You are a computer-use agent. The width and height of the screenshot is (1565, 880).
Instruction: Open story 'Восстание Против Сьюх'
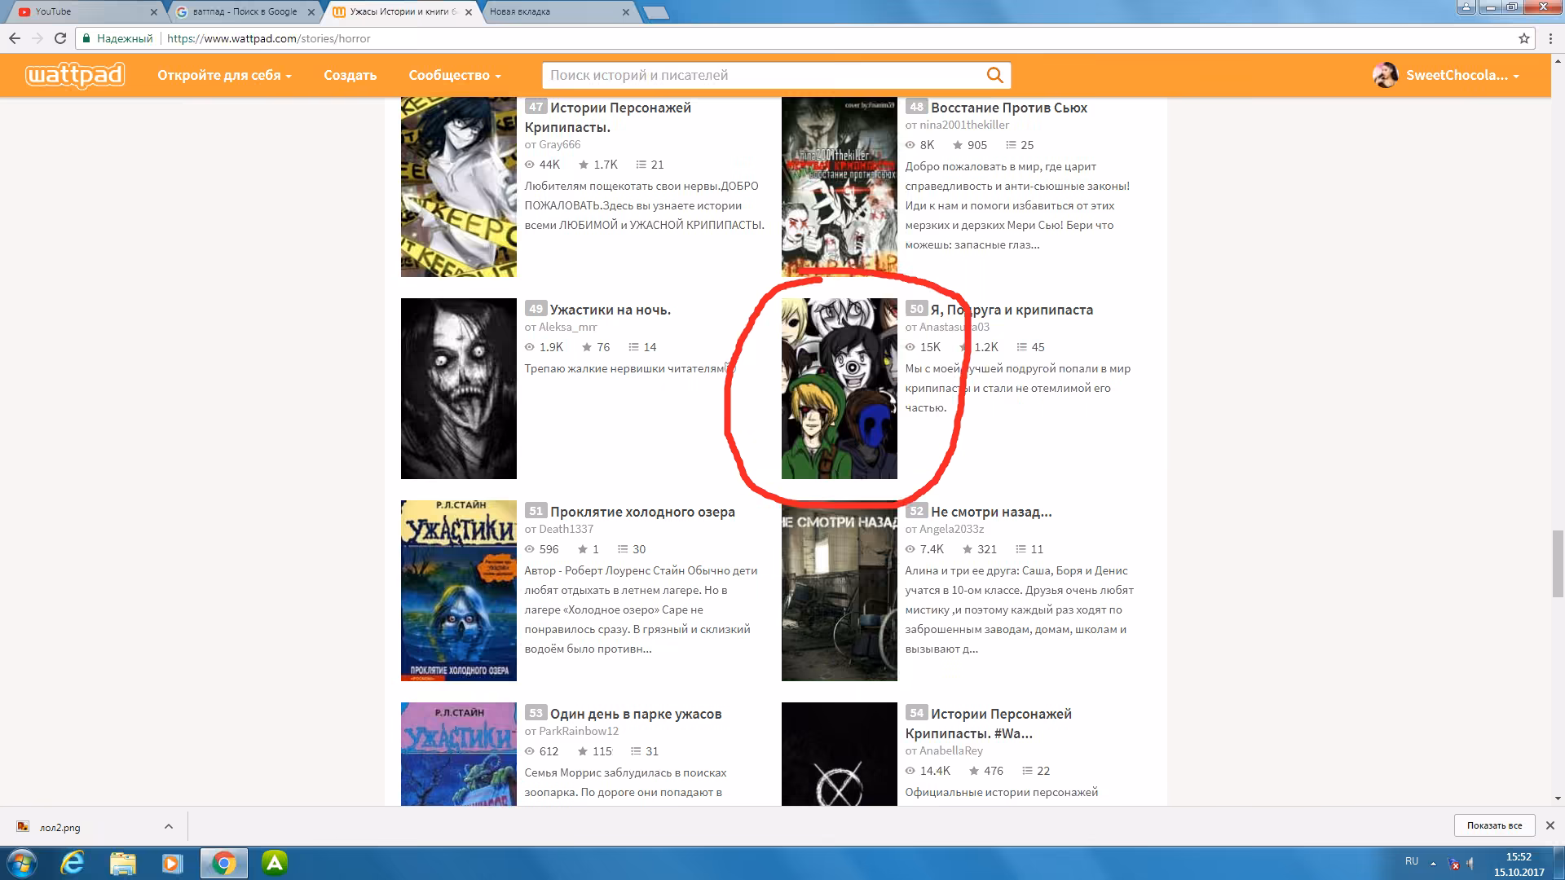pyautogui.click(x=1009, y=108)
